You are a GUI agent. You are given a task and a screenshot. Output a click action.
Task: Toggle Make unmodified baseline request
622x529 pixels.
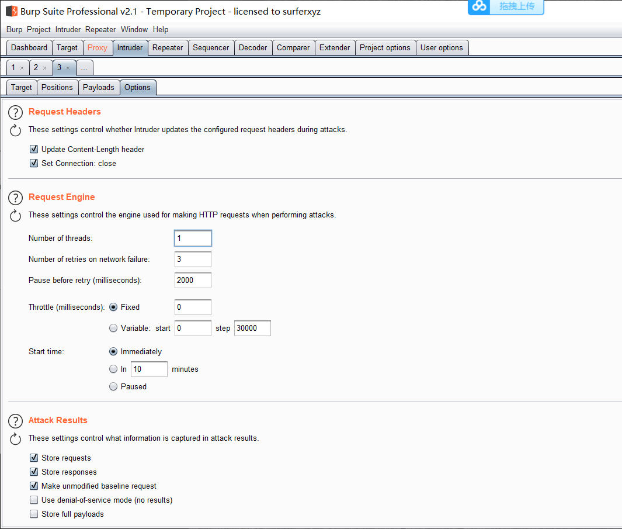[x=34, y=486]
